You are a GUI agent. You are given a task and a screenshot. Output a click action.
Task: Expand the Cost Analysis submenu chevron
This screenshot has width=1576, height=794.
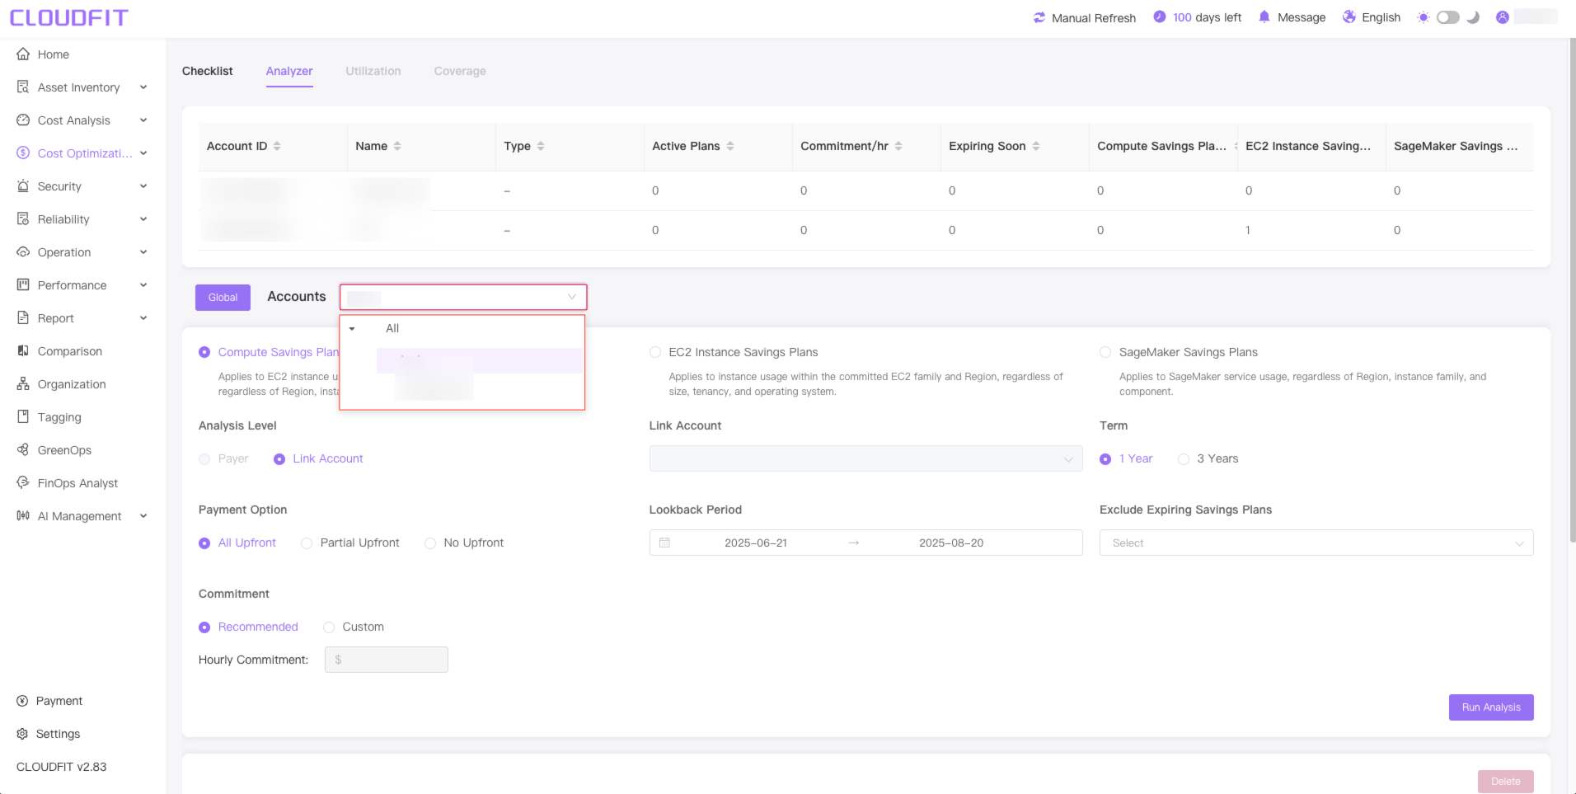[x=143, y=120]
